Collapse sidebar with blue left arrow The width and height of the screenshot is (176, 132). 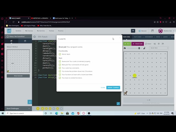30,102
